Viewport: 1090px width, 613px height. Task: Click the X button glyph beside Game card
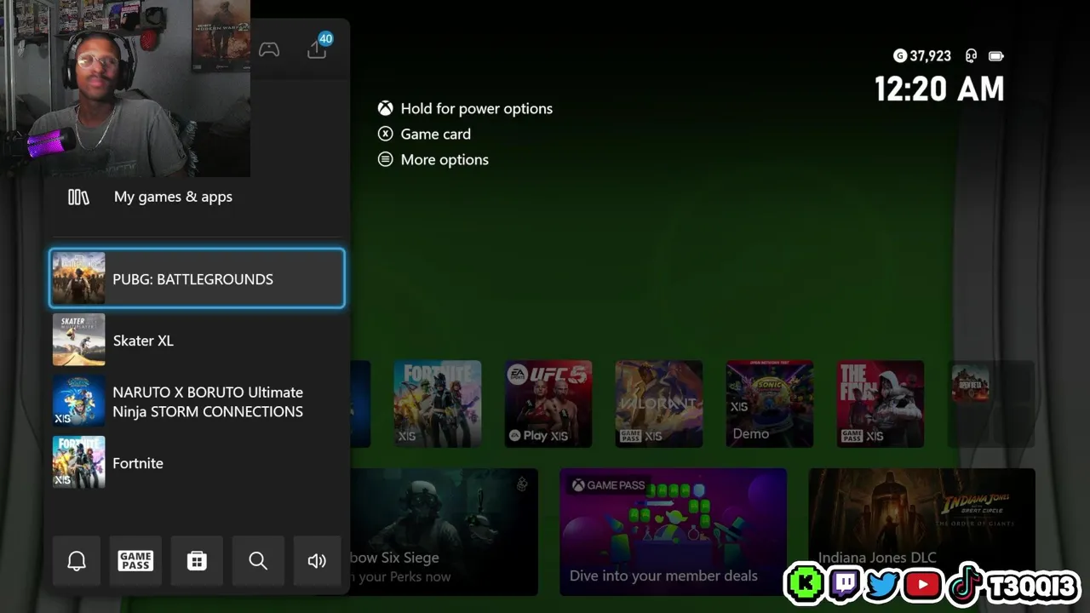[386, 134]
